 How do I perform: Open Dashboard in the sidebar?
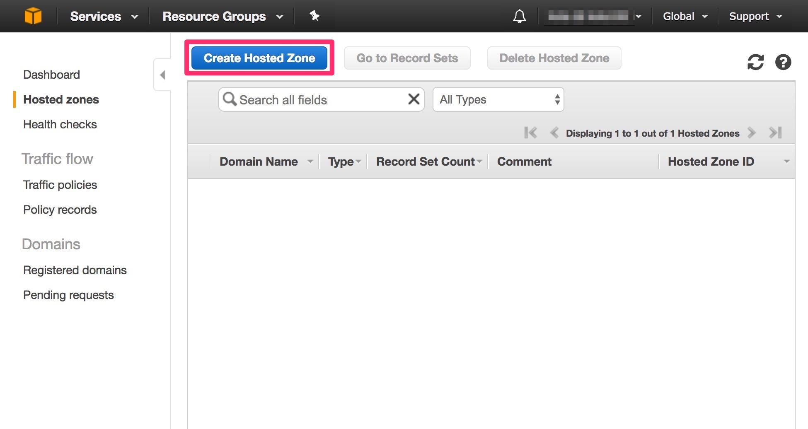(52, 75)
